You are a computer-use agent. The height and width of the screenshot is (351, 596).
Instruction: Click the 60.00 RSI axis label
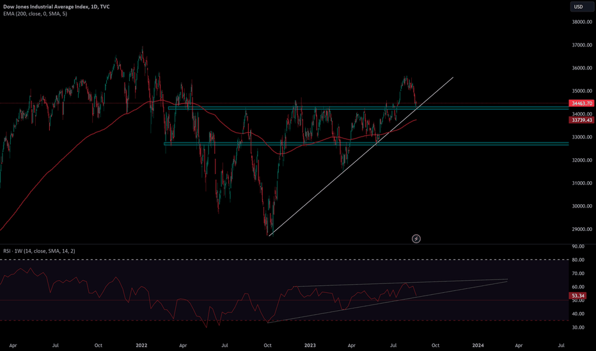577,287
